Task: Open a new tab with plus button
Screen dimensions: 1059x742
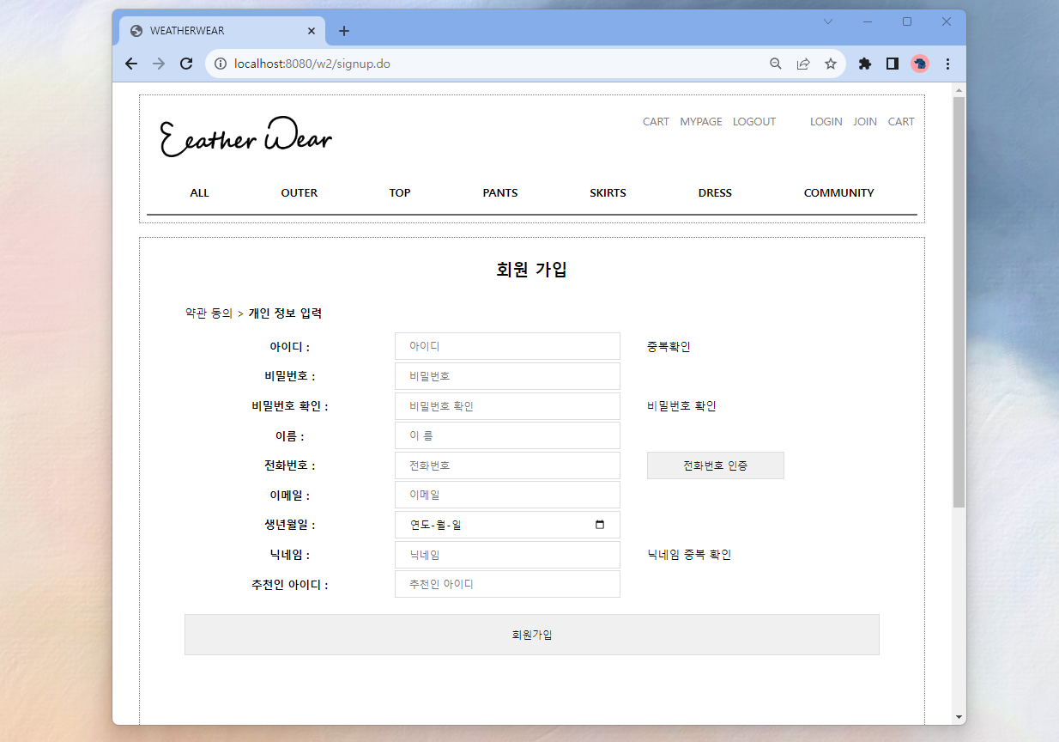Action: (344, 31)
